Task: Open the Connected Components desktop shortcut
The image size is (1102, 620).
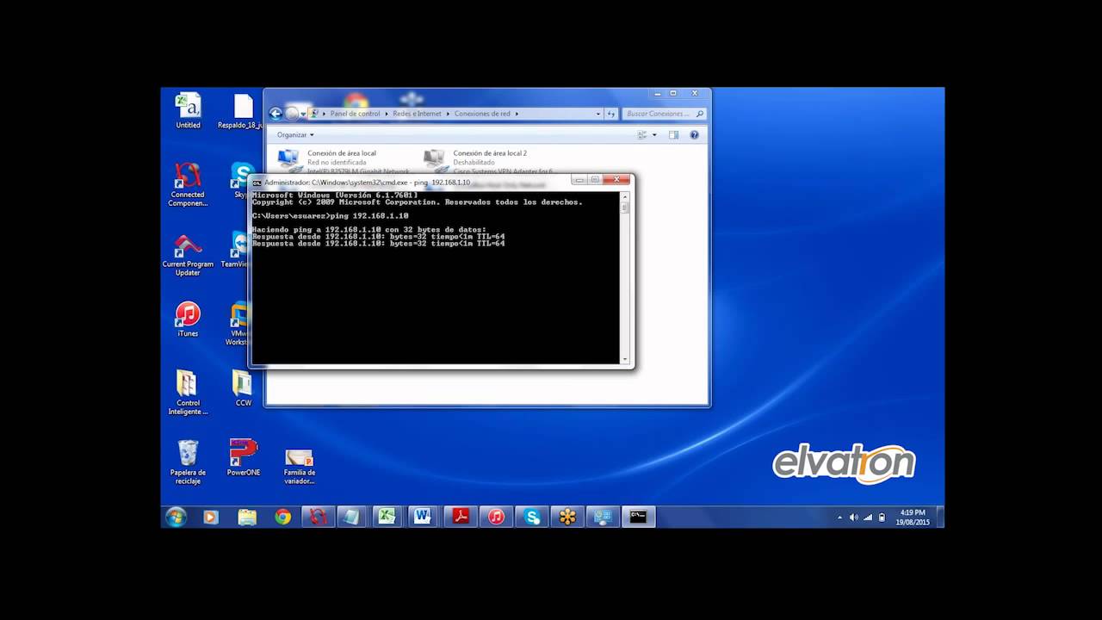Action: pyautogui.click(x=188, y=184)
